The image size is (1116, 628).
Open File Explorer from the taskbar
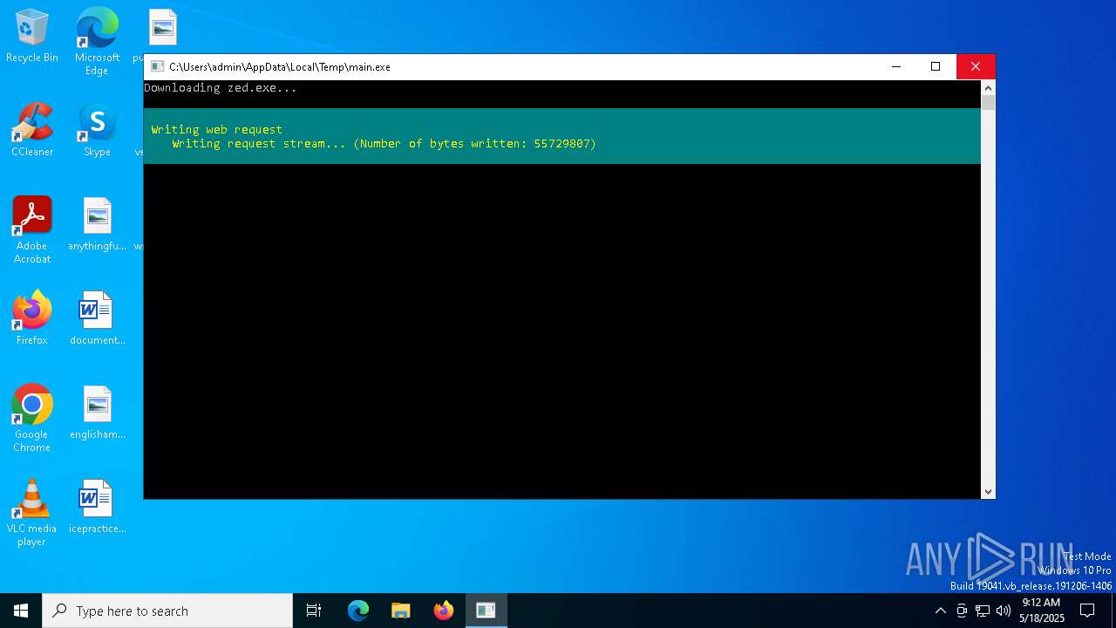coord(400,611)
